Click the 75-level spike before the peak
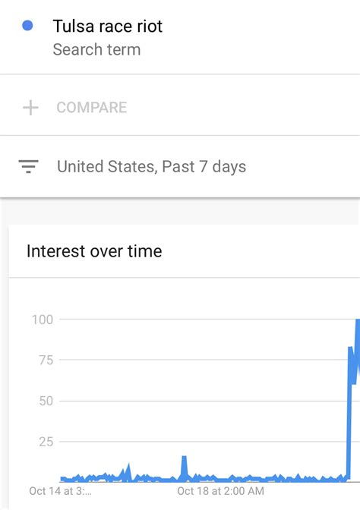This screenshot has width=360, height=510. pyautogui.click(x=350, y=350)
